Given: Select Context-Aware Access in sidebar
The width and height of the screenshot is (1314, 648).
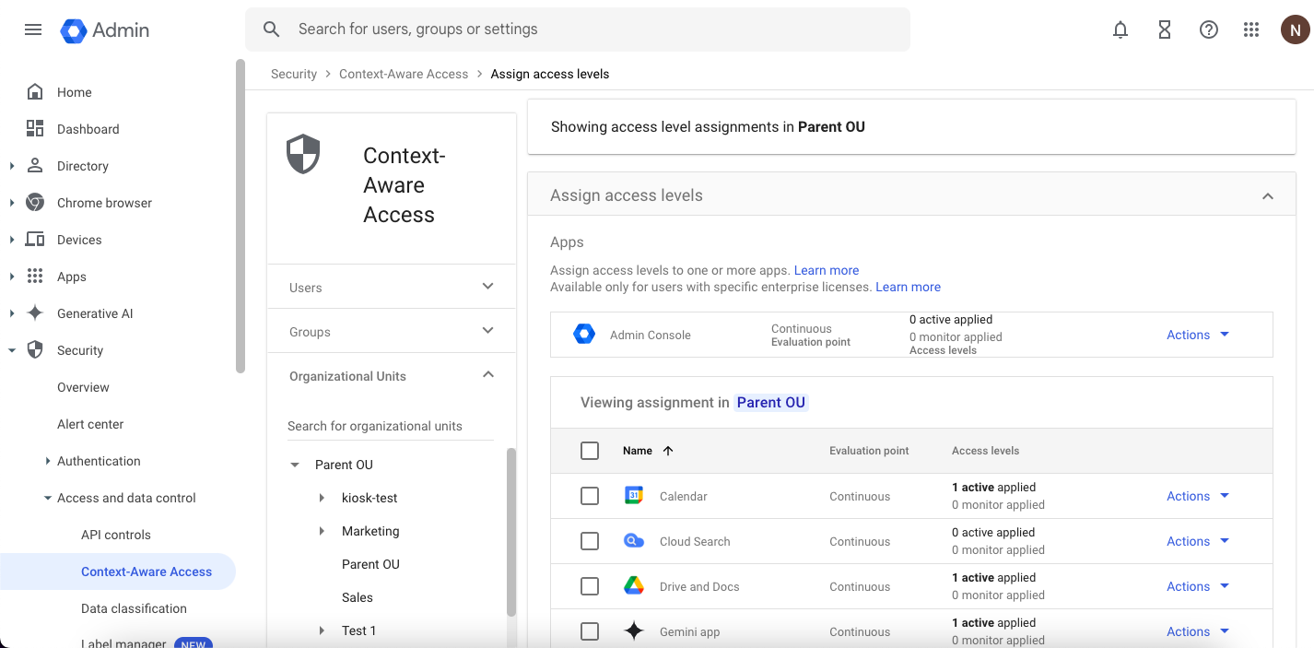Looking at the screenshot, I should click(x=118, y=571).
